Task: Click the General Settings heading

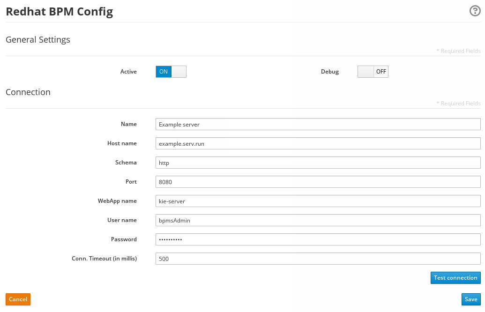Action: (38, 39)
